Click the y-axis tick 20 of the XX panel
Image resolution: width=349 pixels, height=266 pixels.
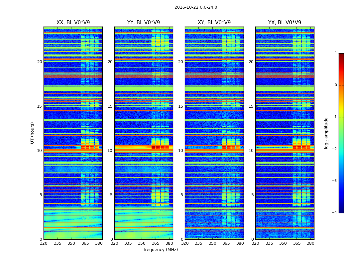coord(40,62)
